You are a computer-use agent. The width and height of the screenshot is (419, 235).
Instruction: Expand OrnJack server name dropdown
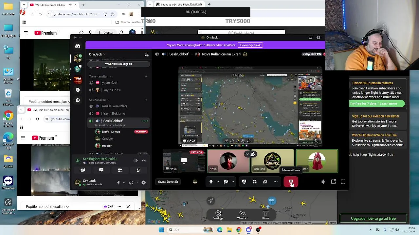[x=97, y=54]
